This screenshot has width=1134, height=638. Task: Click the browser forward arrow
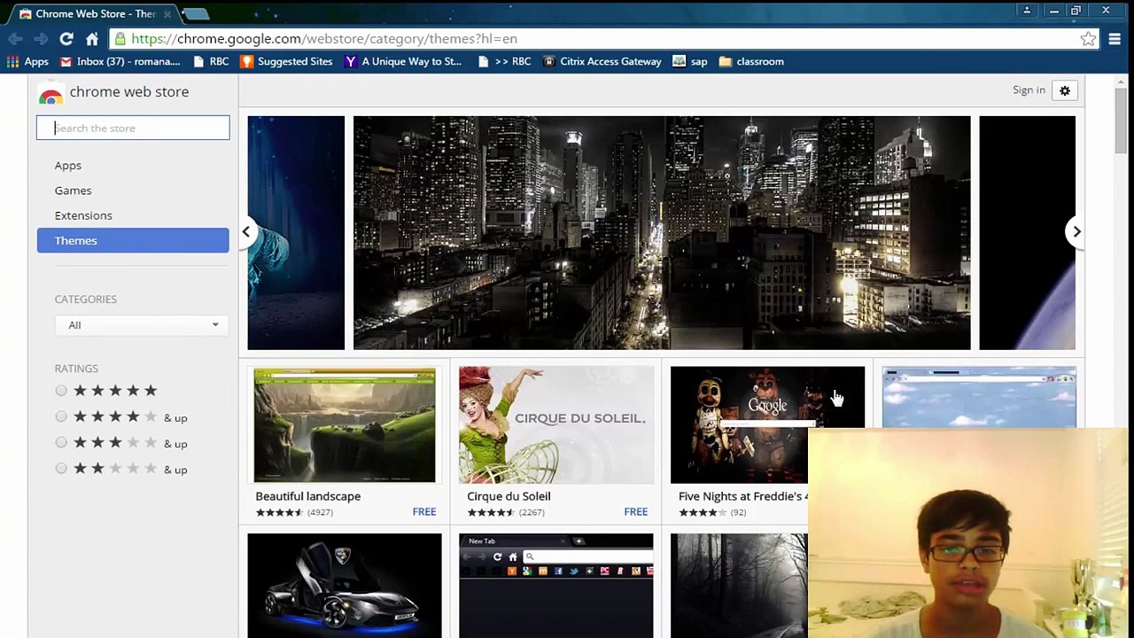pos(41,39)
